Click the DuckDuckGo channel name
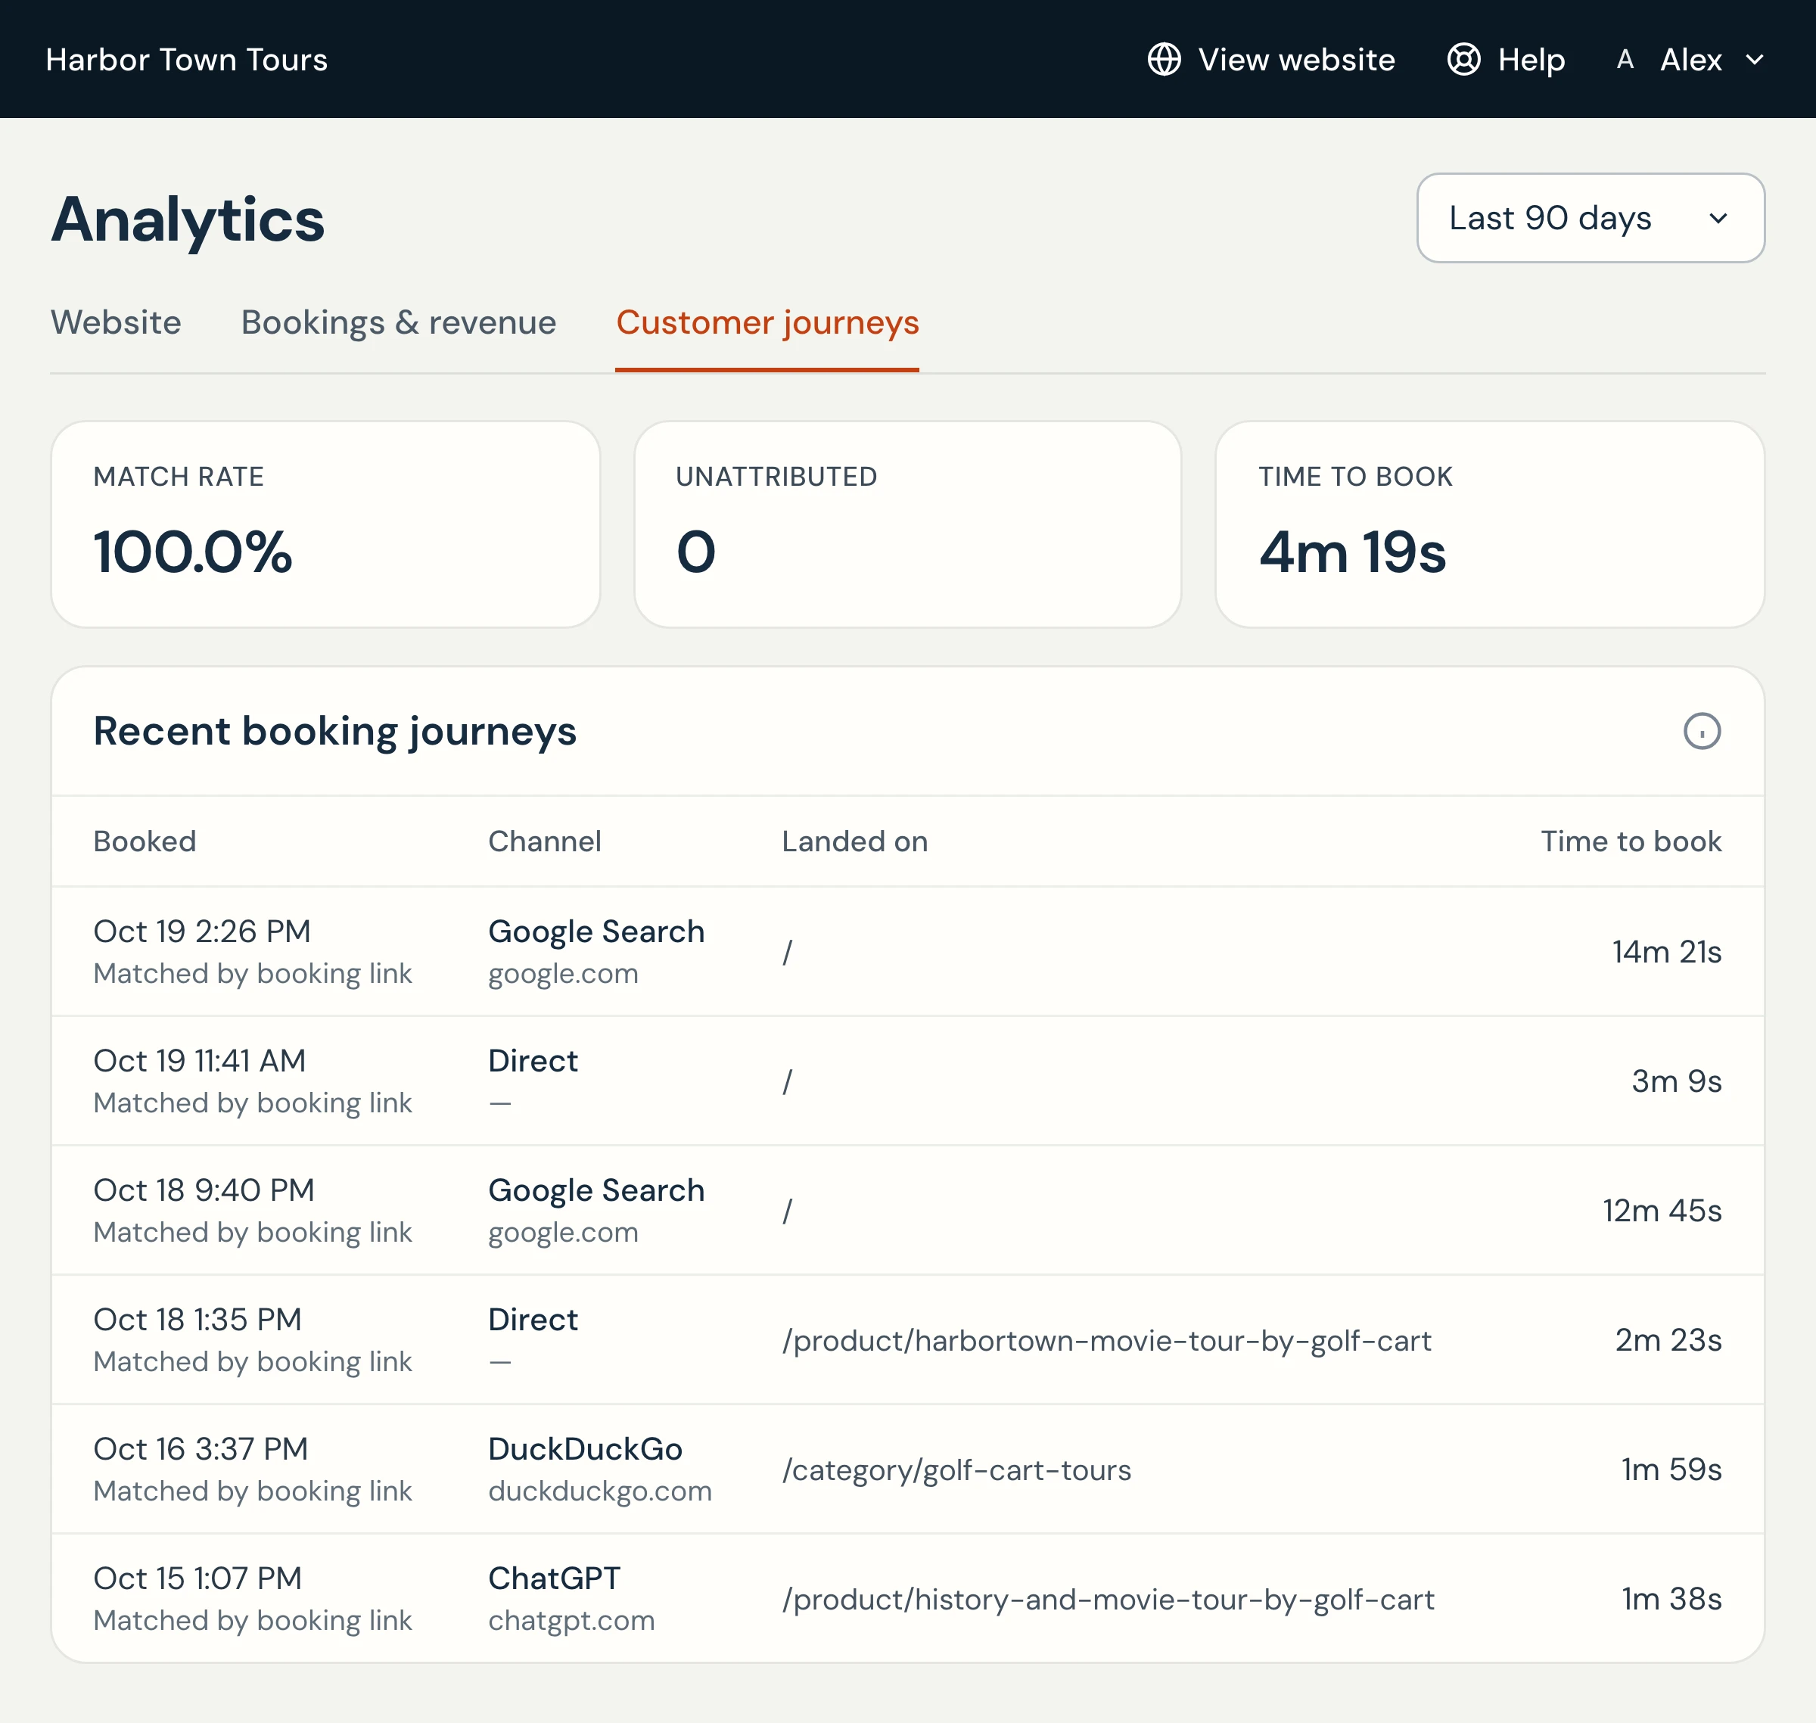Image resolution: width=1816 pixels, height=1723 pixels. point(585,1449)
